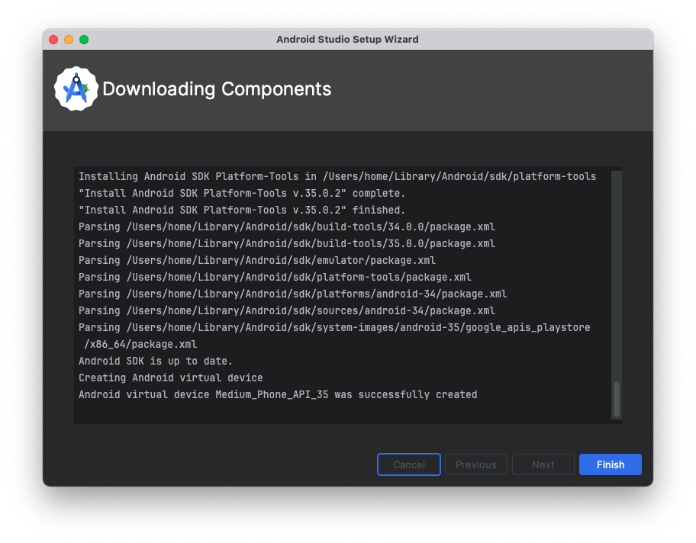Viewport: 696px width, 543px height.
Task: Click the Finish button
Action: click(611, 464)
